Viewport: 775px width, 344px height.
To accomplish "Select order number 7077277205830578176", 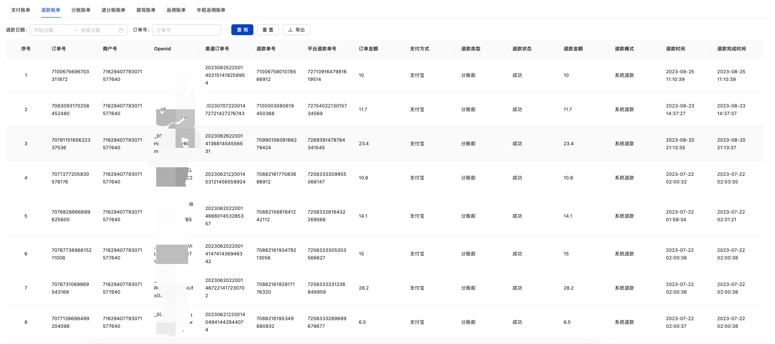I will [x=70, y=178].
